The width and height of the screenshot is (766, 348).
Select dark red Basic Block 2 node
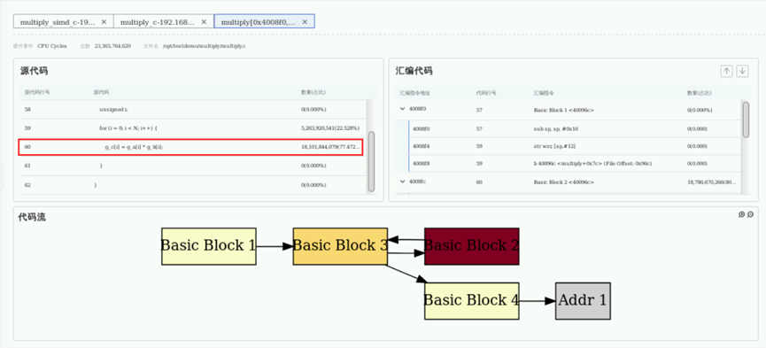click(471, 246)
